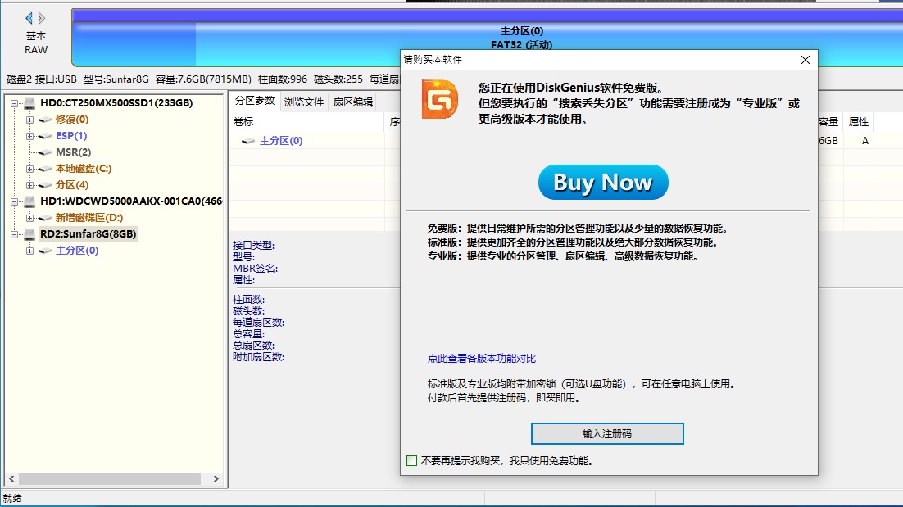Select 本地磁盘(C:) in the tree

[x=84, y=169]
